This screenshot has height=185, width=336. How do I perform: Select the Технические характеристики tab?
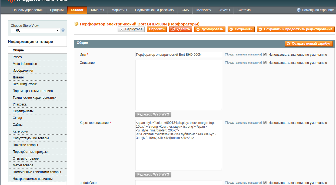[x=37, y=98]
